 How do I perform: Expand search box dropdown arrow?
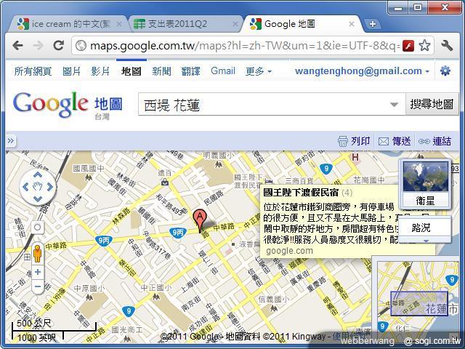(x=394, y=105)
